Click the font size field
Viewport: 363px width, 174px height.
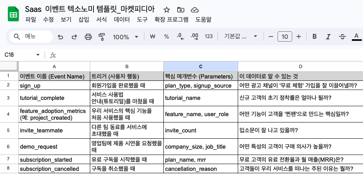pos(285,36)
